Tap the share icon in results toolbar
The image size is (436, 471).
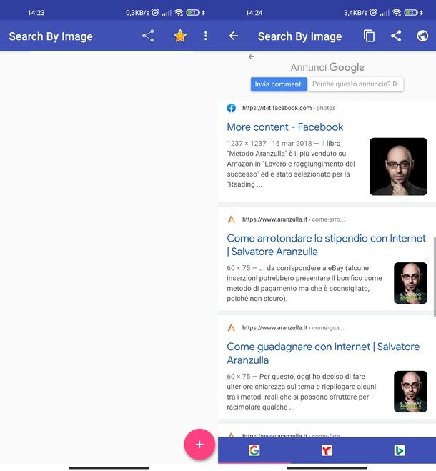[396, 36]
